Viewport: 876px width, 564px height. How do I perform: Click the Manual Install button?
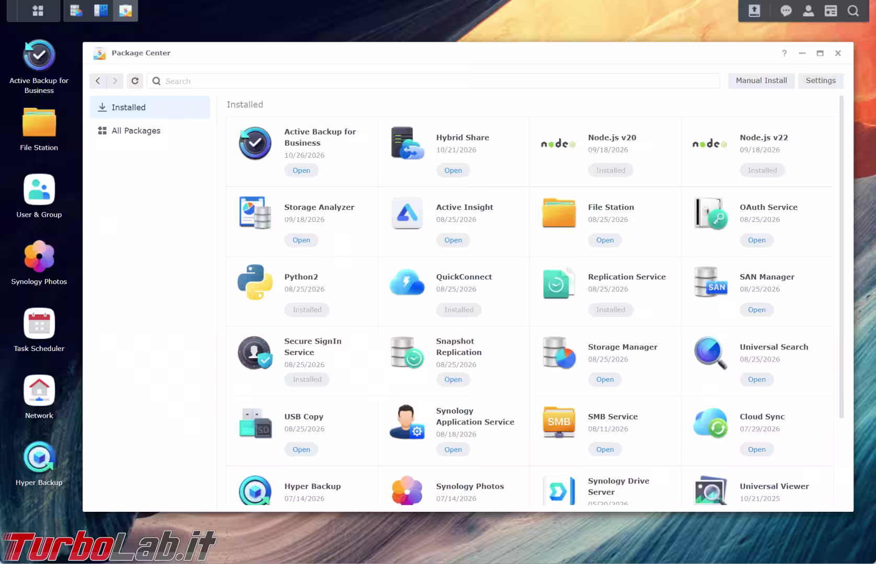click(x=761, y=80)
